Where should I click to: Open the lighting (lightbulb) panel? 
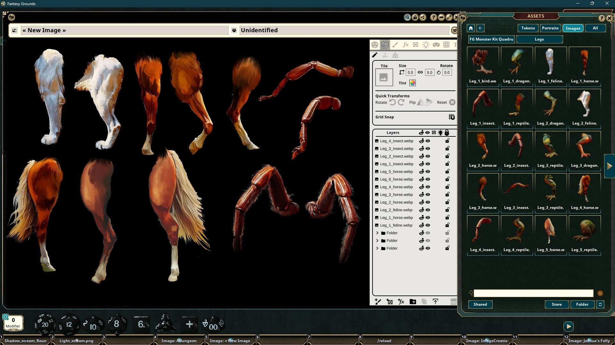[x=426, y=45]
